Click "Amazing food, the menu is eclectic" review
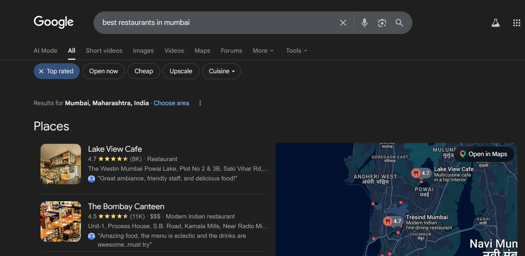Viewport: 525px width, 256px height. tap(172, 240)
